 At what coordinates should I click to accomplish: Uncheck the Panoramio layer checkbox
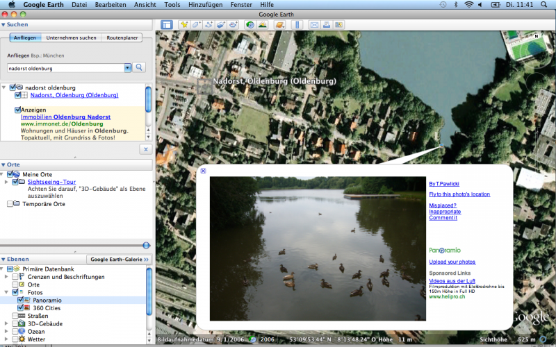tap(20, 300)
